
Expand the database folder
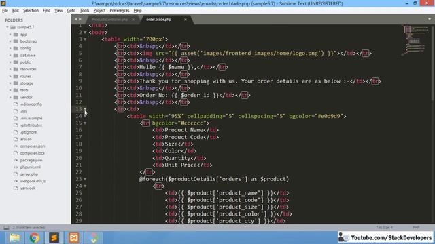click(x=10, y=56)
